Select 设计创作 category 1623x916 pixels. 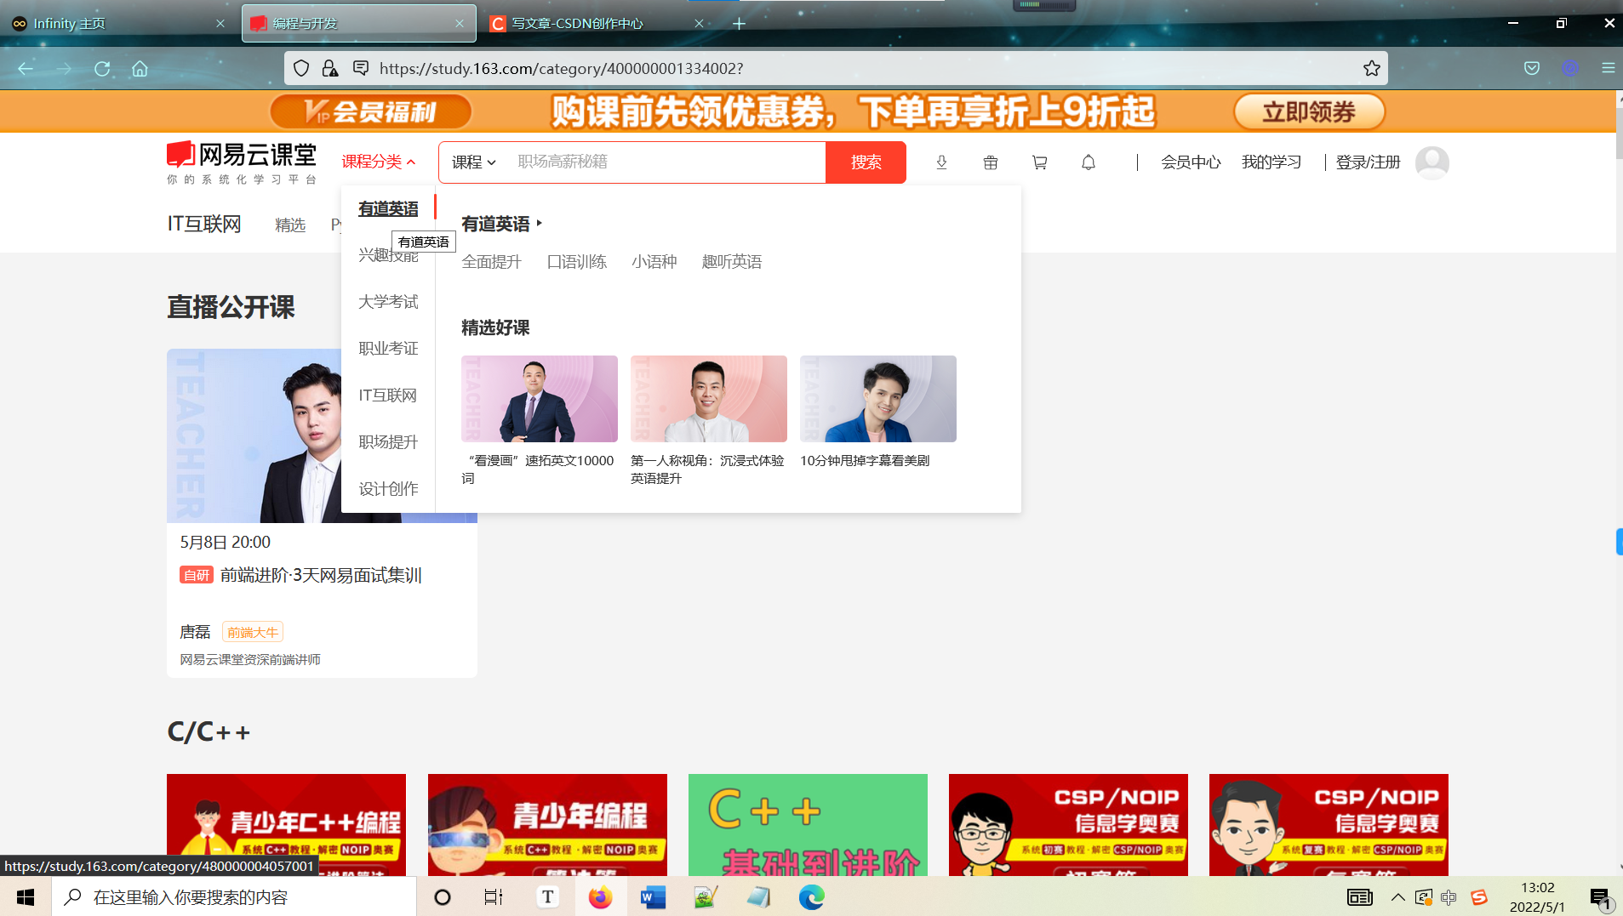[x=388, y=489]
